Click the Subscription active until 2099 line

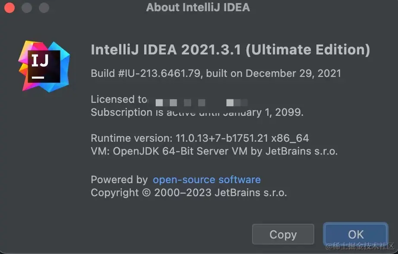197,113
